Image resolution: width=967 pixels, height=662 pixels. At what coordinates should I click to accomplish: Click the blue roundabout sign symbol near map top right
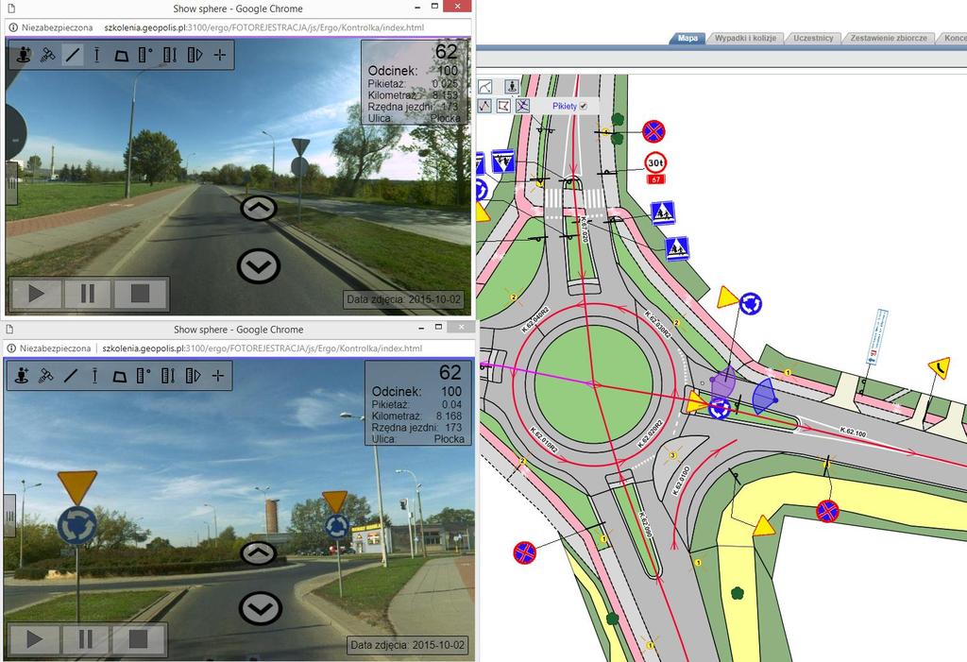click(751, 304)
